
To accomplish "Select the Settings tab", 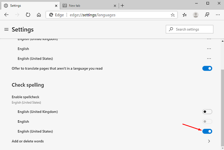I will coord(31,6).
